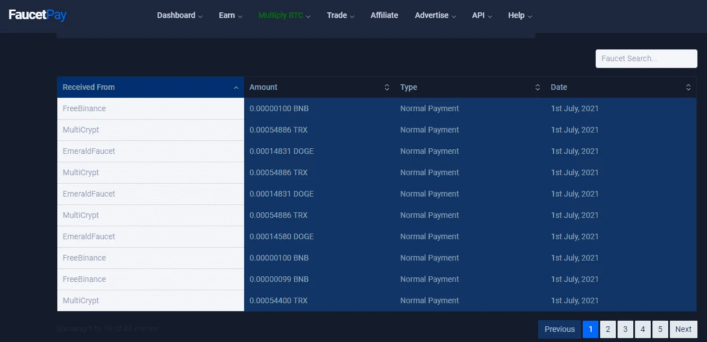Jump to page 5 of entries
Screen dimensions: 707x342
660,329
